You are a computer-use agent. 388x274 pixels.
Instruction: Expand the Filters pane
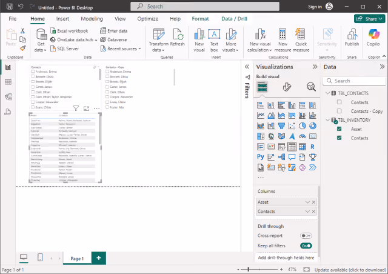click(x=247, y=67)
